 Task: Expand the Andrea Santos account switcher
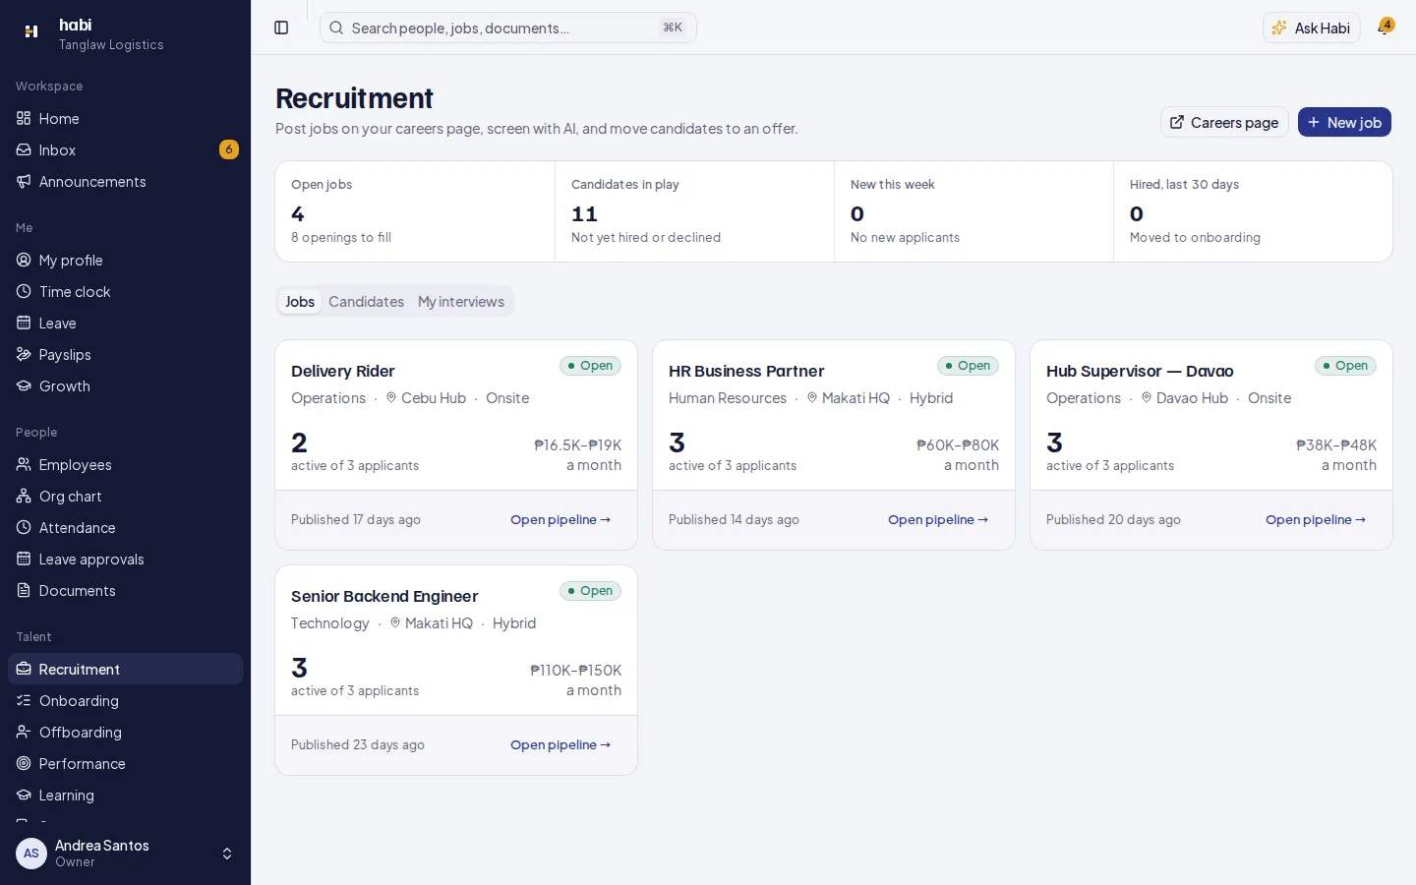[x=125, y=854]
